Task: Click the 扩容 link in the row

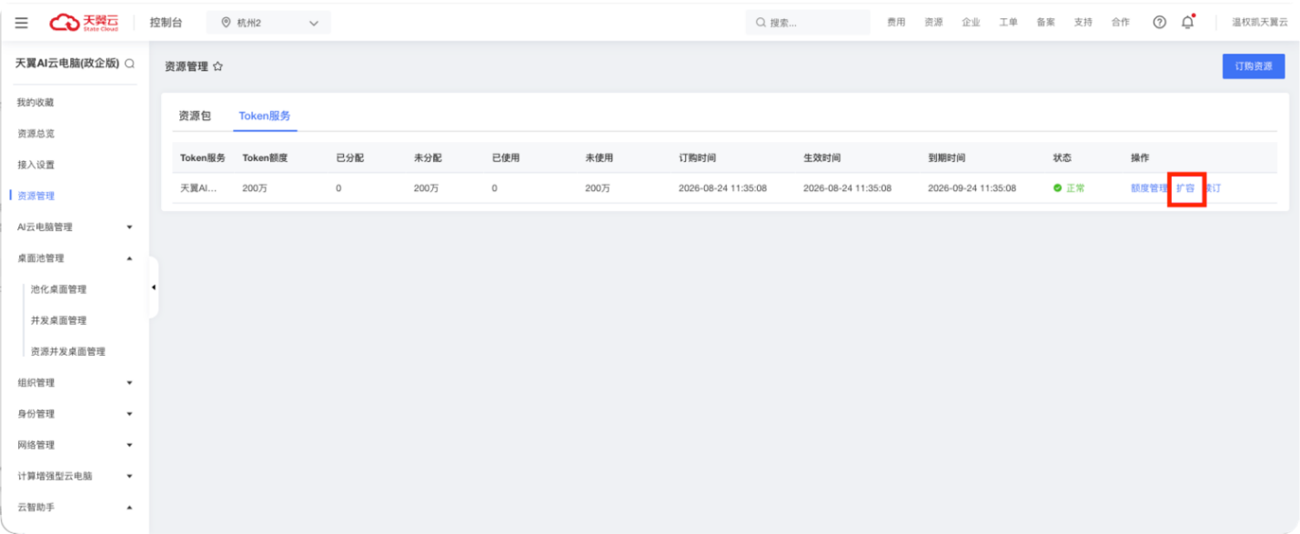Action: [1185, 188]
